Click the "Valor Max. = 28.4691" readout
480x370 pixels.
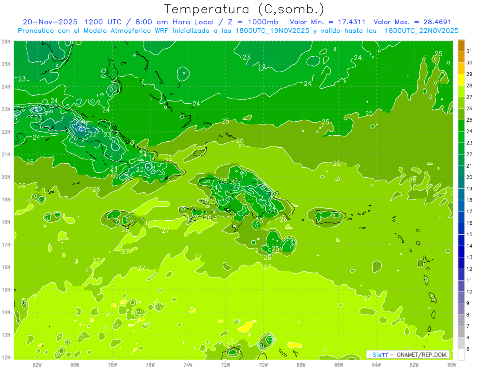pos(412,22)
